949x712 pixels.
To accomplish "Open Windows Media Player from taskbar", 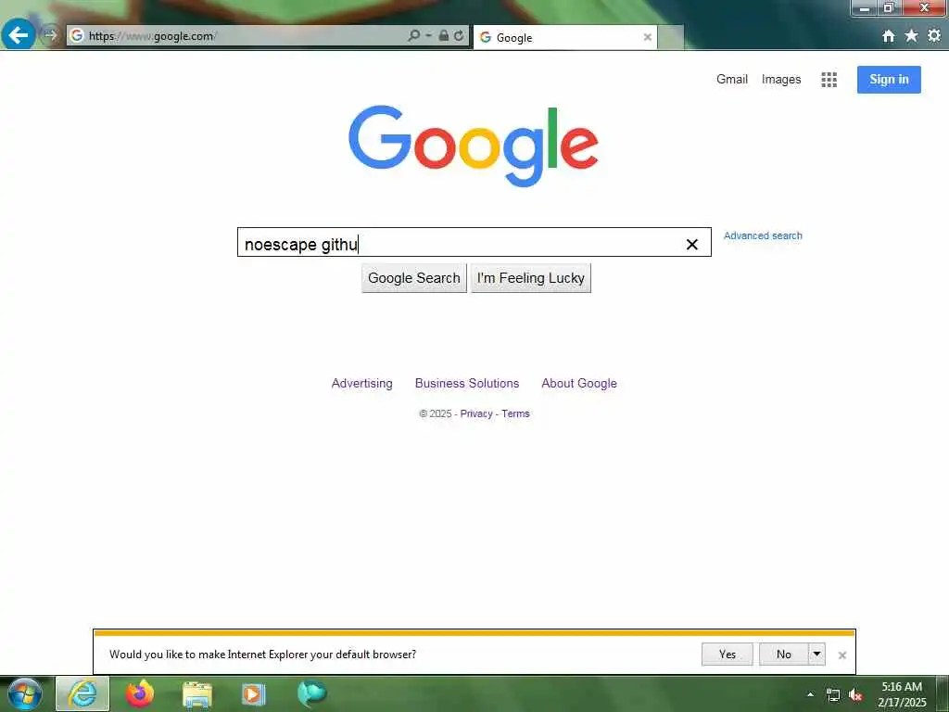I will coord(254,694).
